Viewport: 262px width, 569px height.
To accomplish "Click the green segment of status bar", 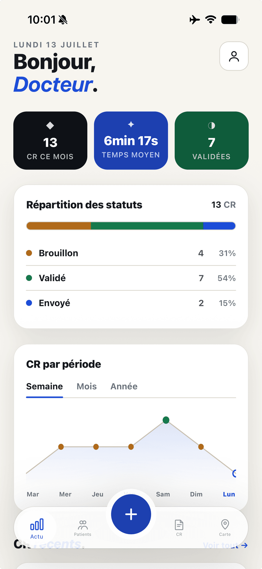I will [x=147, y=226].
